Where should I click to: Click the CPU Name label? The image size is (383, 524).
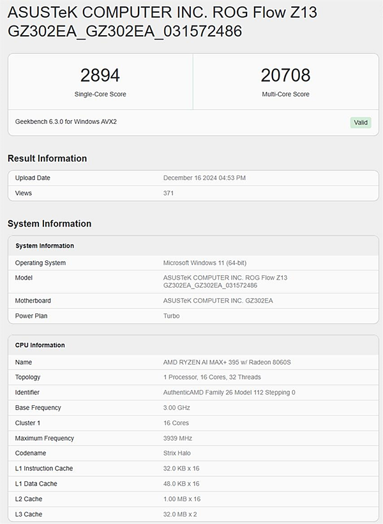24,363
